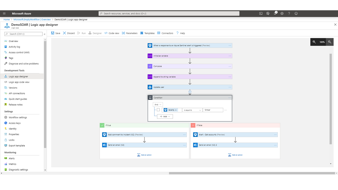The height and width of the screenshot is (190, 338).
Task: Close the Logic app designer blade
Action: (x=335, y=25)
